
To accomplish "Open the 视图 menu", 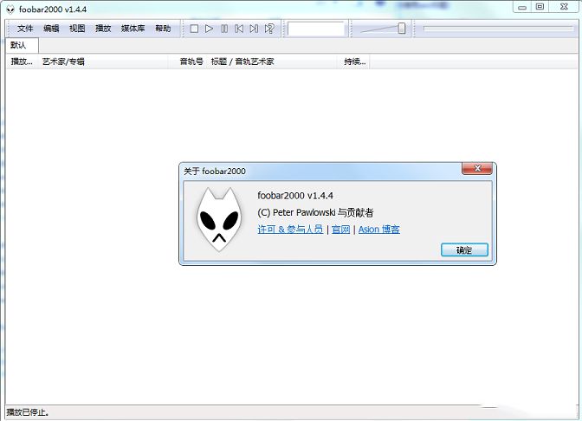I will [x=77, y=29].
